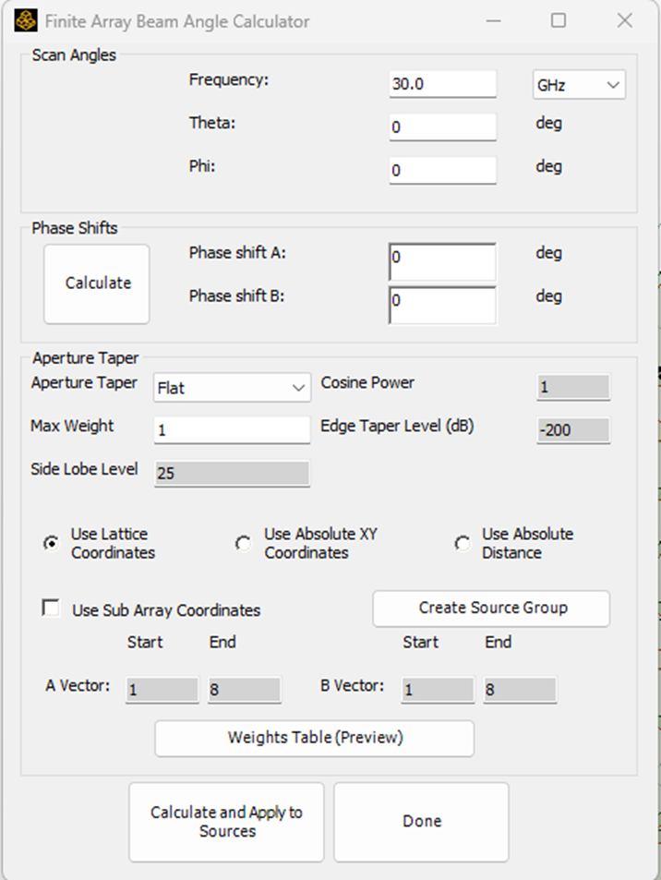The image size is (661, 880).
Task: Select Use Absolute XY Coordinates option
Action: [244, 544]
